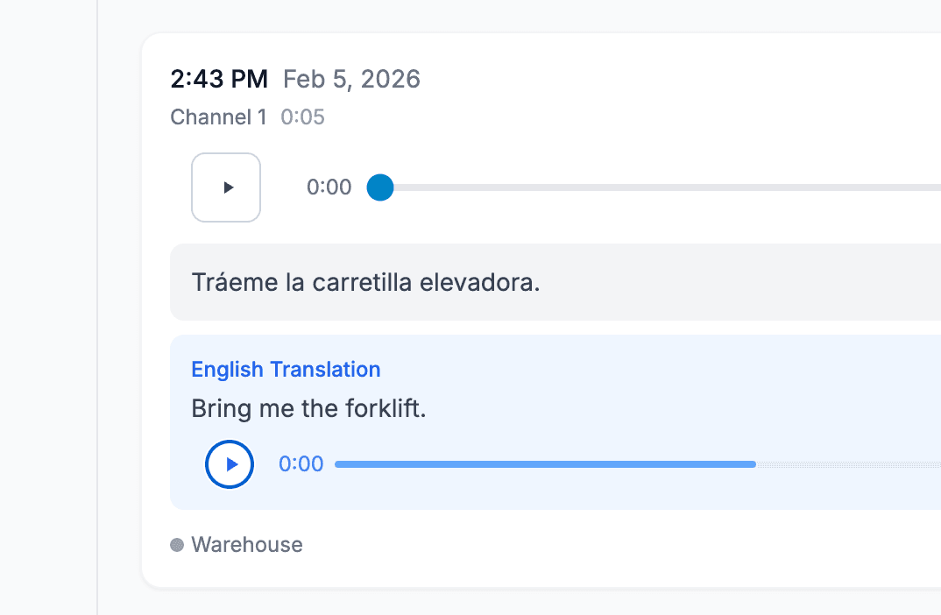Screen dimensions: 941x615
Task: Click the 0:00 timestamp of the original audio
Action: click(x=329, y=187)
